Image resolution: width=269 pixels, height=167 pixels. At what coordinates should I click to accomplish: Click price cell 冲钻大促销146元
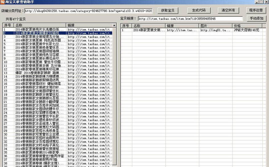(247, 30)
